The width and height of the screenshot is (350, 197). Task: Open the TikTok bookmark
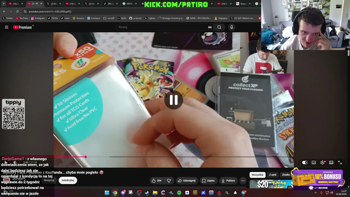pos(53,18)
